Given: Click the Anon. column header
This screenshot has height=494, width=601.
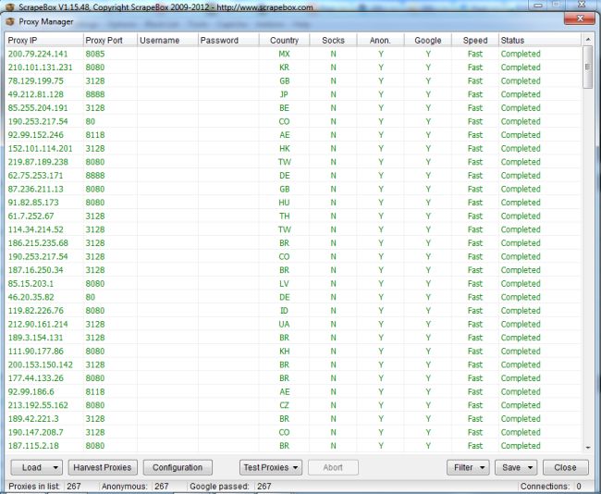Looking at the screenshot, I should 380,41.
